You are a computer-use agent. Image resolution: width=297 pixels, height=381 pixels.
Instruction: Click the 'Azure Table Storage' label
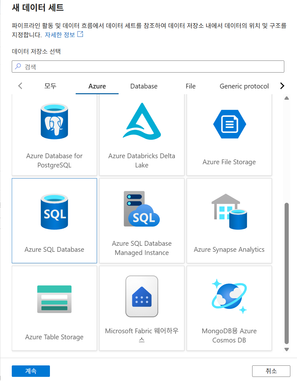(54, 337)
